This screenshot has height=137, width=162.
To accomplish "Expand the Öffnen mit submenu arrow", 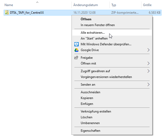I will click(x=148, y=63).
